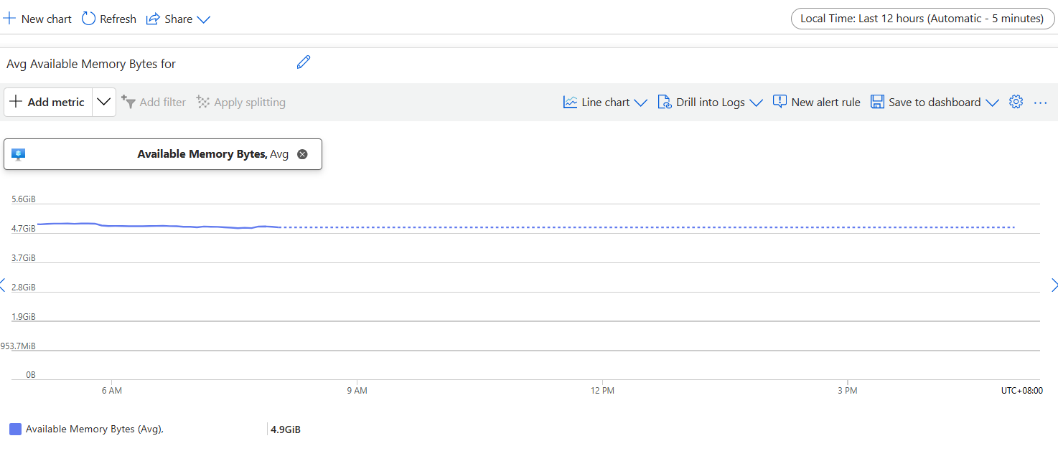Click the Share arrow icon
The width and height of the screenshot is (1058, 451).
pos(152,19)
